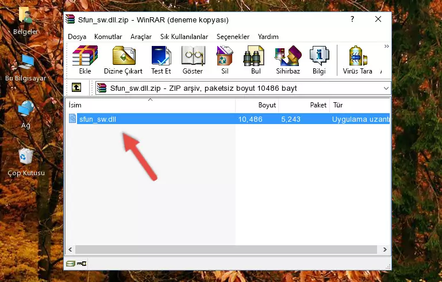Open Sık Kullanılanlar menu

[x=184, y=37]
